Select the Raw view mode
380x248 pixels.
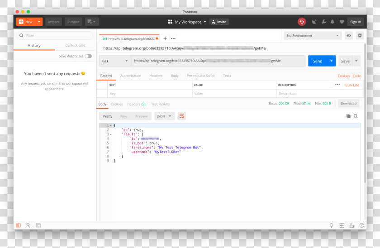[x=123, y=116]
